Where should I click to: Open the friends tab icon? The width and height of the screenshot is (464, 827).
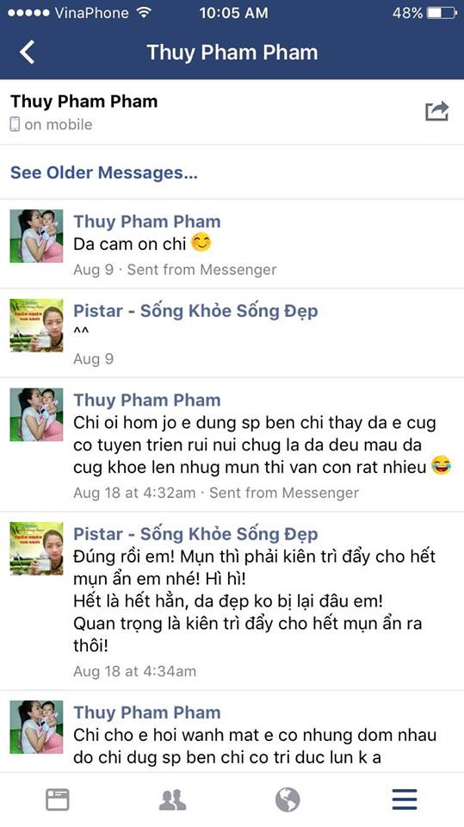click(172, 799)
